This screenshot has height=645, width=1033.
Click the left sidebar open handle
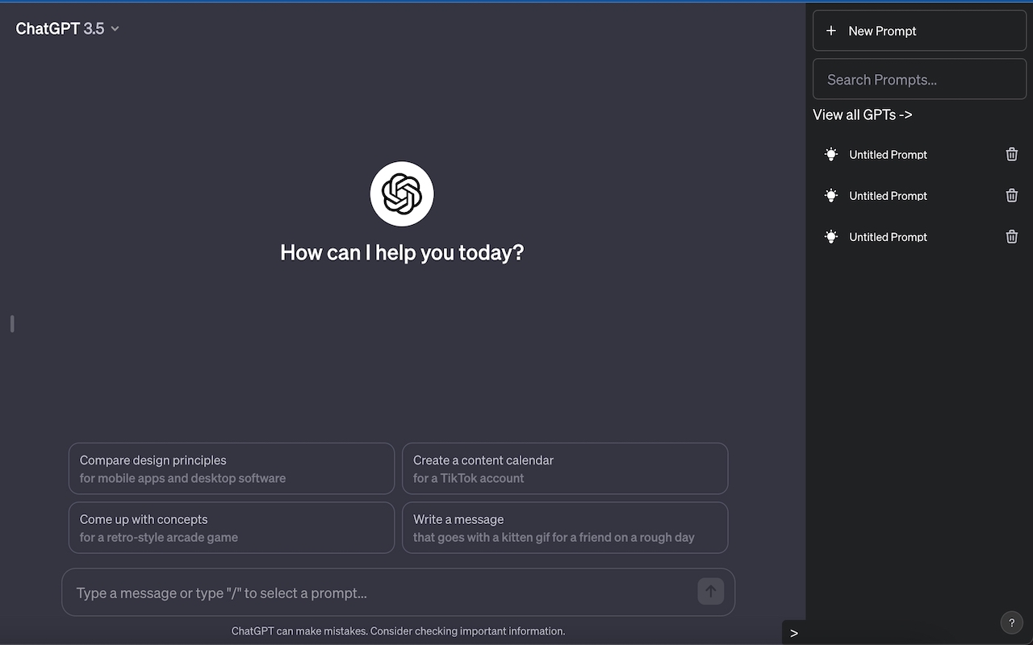(x=12, y=323)
